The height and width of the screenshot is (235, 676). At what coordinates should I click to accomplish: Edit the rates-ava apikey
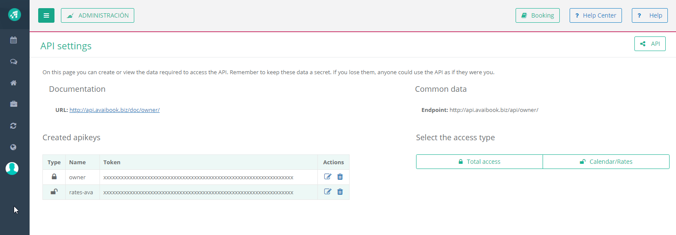(x=328, y=192)
